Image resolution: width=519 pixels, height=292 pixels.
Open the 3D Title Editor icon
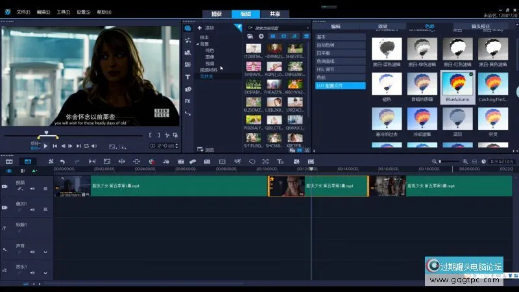click(280, 162)
